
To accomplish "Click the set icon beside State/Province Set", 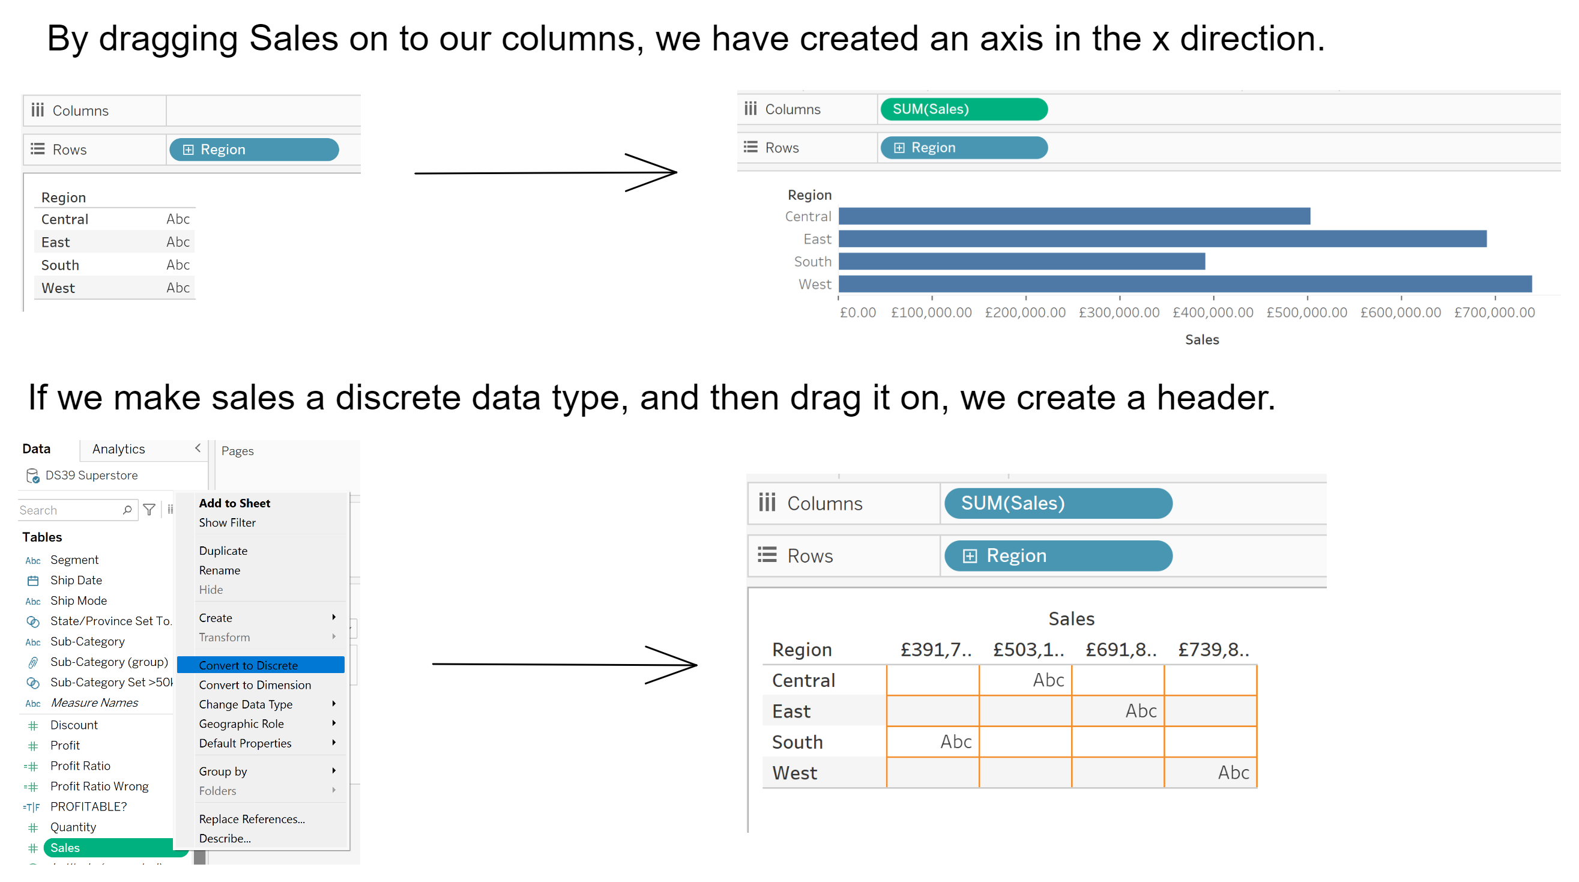I will [33, 621].
